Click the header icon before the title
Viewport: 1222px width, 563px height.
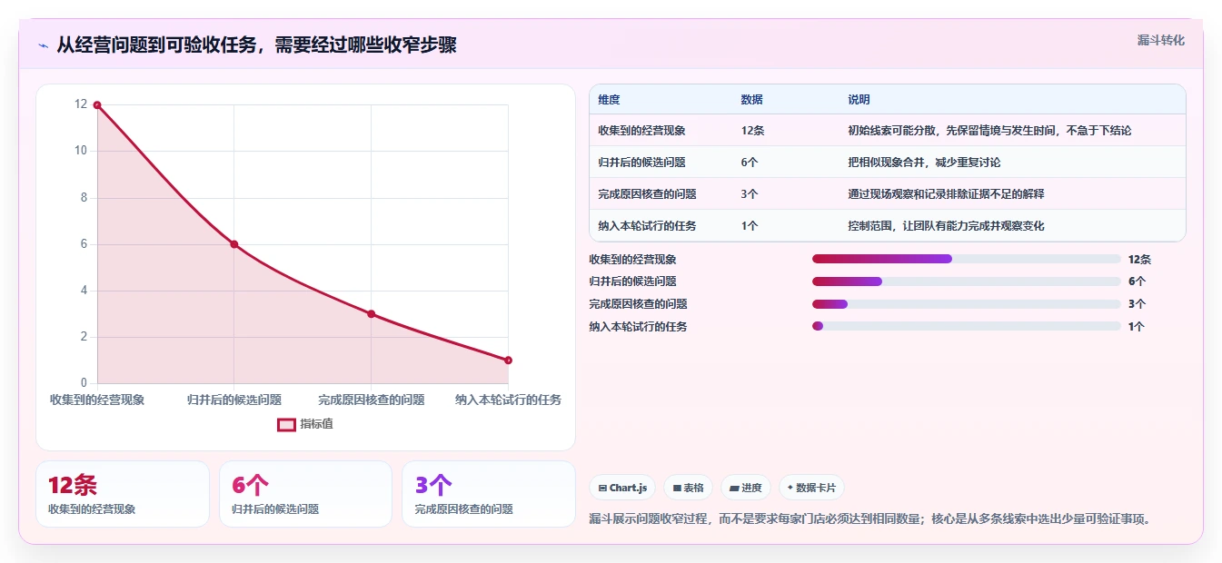[44, 45]
